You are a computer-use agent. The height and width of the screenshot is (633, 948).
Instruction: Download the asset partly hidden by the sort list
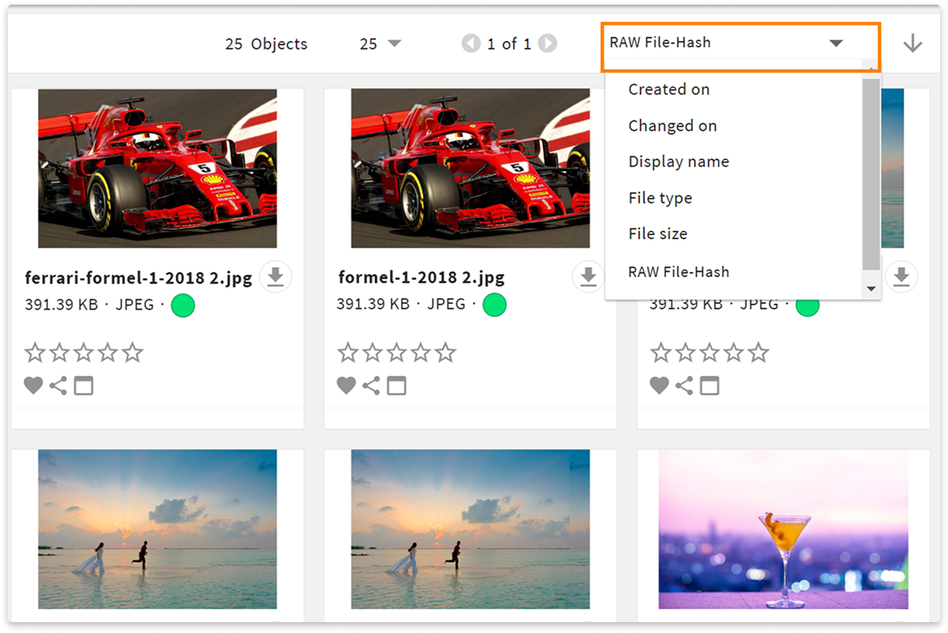click(x=901, y=277)
